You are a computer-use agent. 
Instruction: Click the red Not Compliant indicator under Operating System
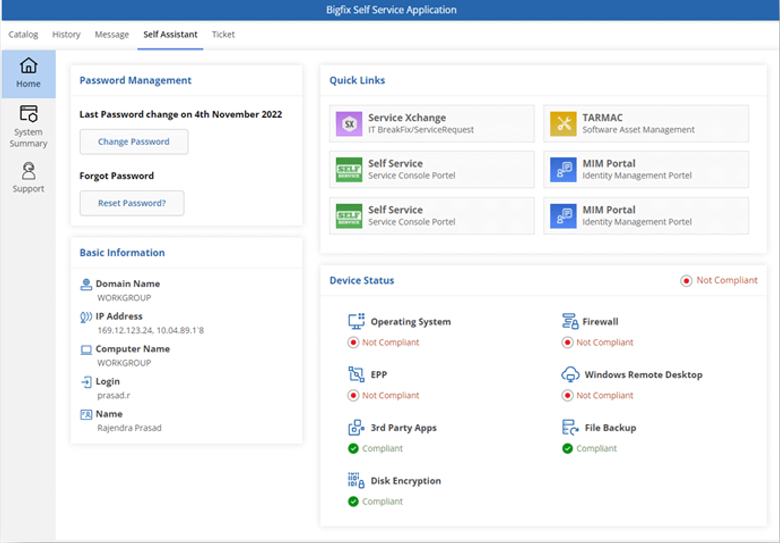click(x=353, y=342)
